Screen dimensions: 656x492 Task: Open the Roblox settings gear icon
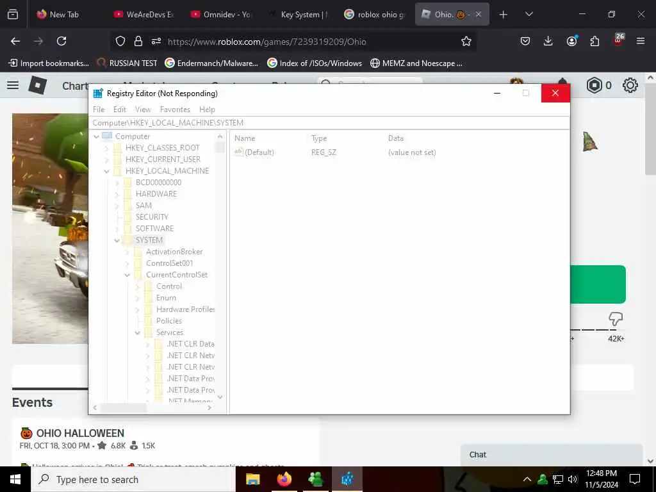[630, 85]
